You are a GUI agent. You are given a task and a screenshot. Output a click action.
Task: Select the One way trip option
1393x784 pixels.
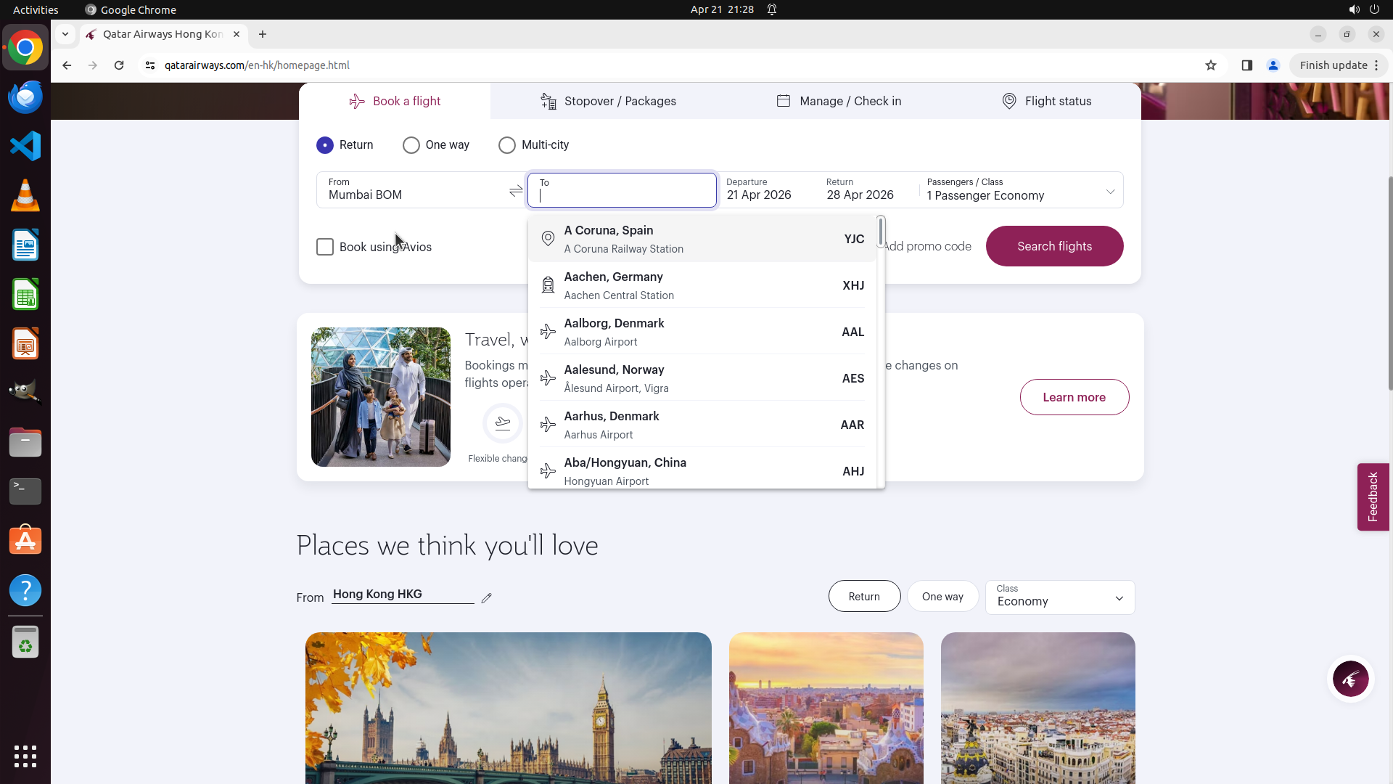click(x=411, y=145)
